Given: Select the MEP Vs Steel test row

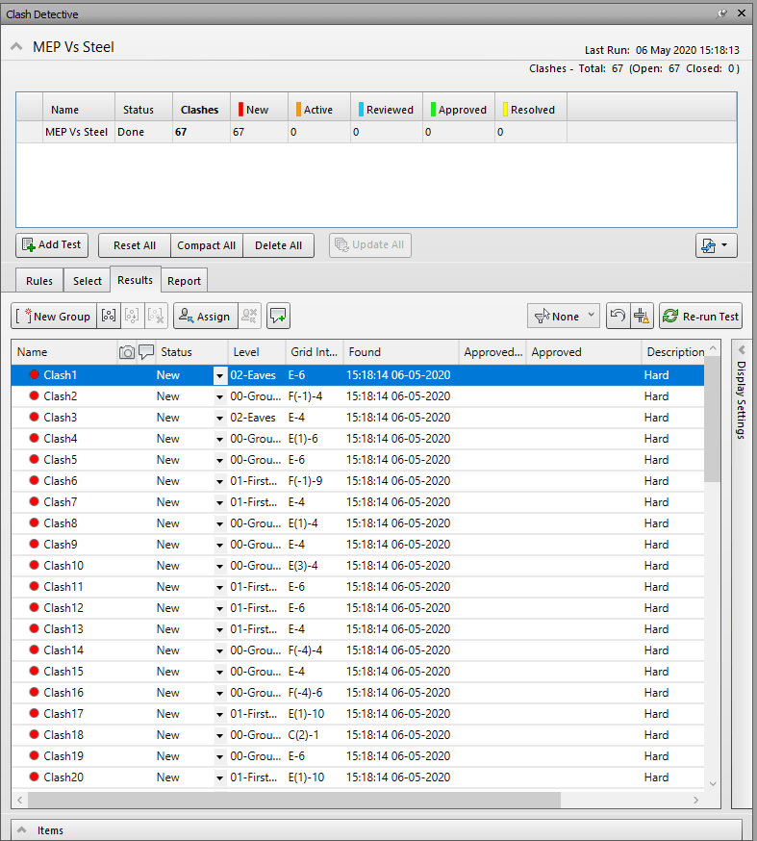Looking at the screenshot, I should point(376,132).
